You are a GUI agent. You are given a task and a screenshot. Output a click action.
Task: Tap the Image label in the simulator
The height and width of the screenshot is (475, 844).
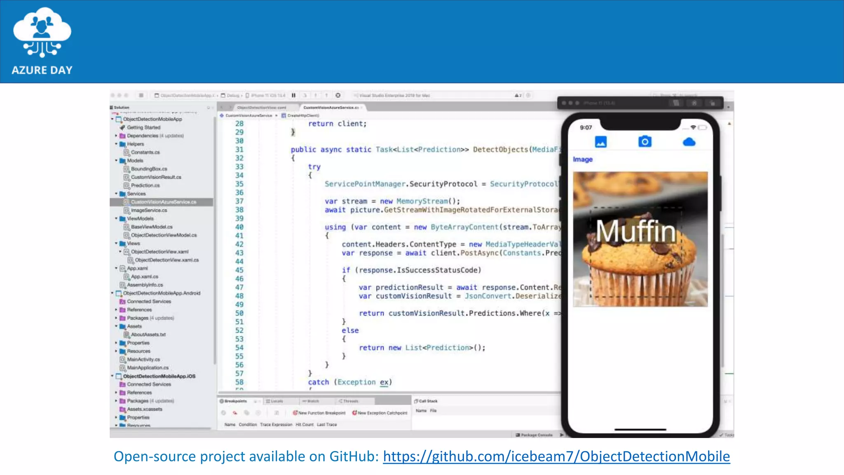tap(583, 159)
